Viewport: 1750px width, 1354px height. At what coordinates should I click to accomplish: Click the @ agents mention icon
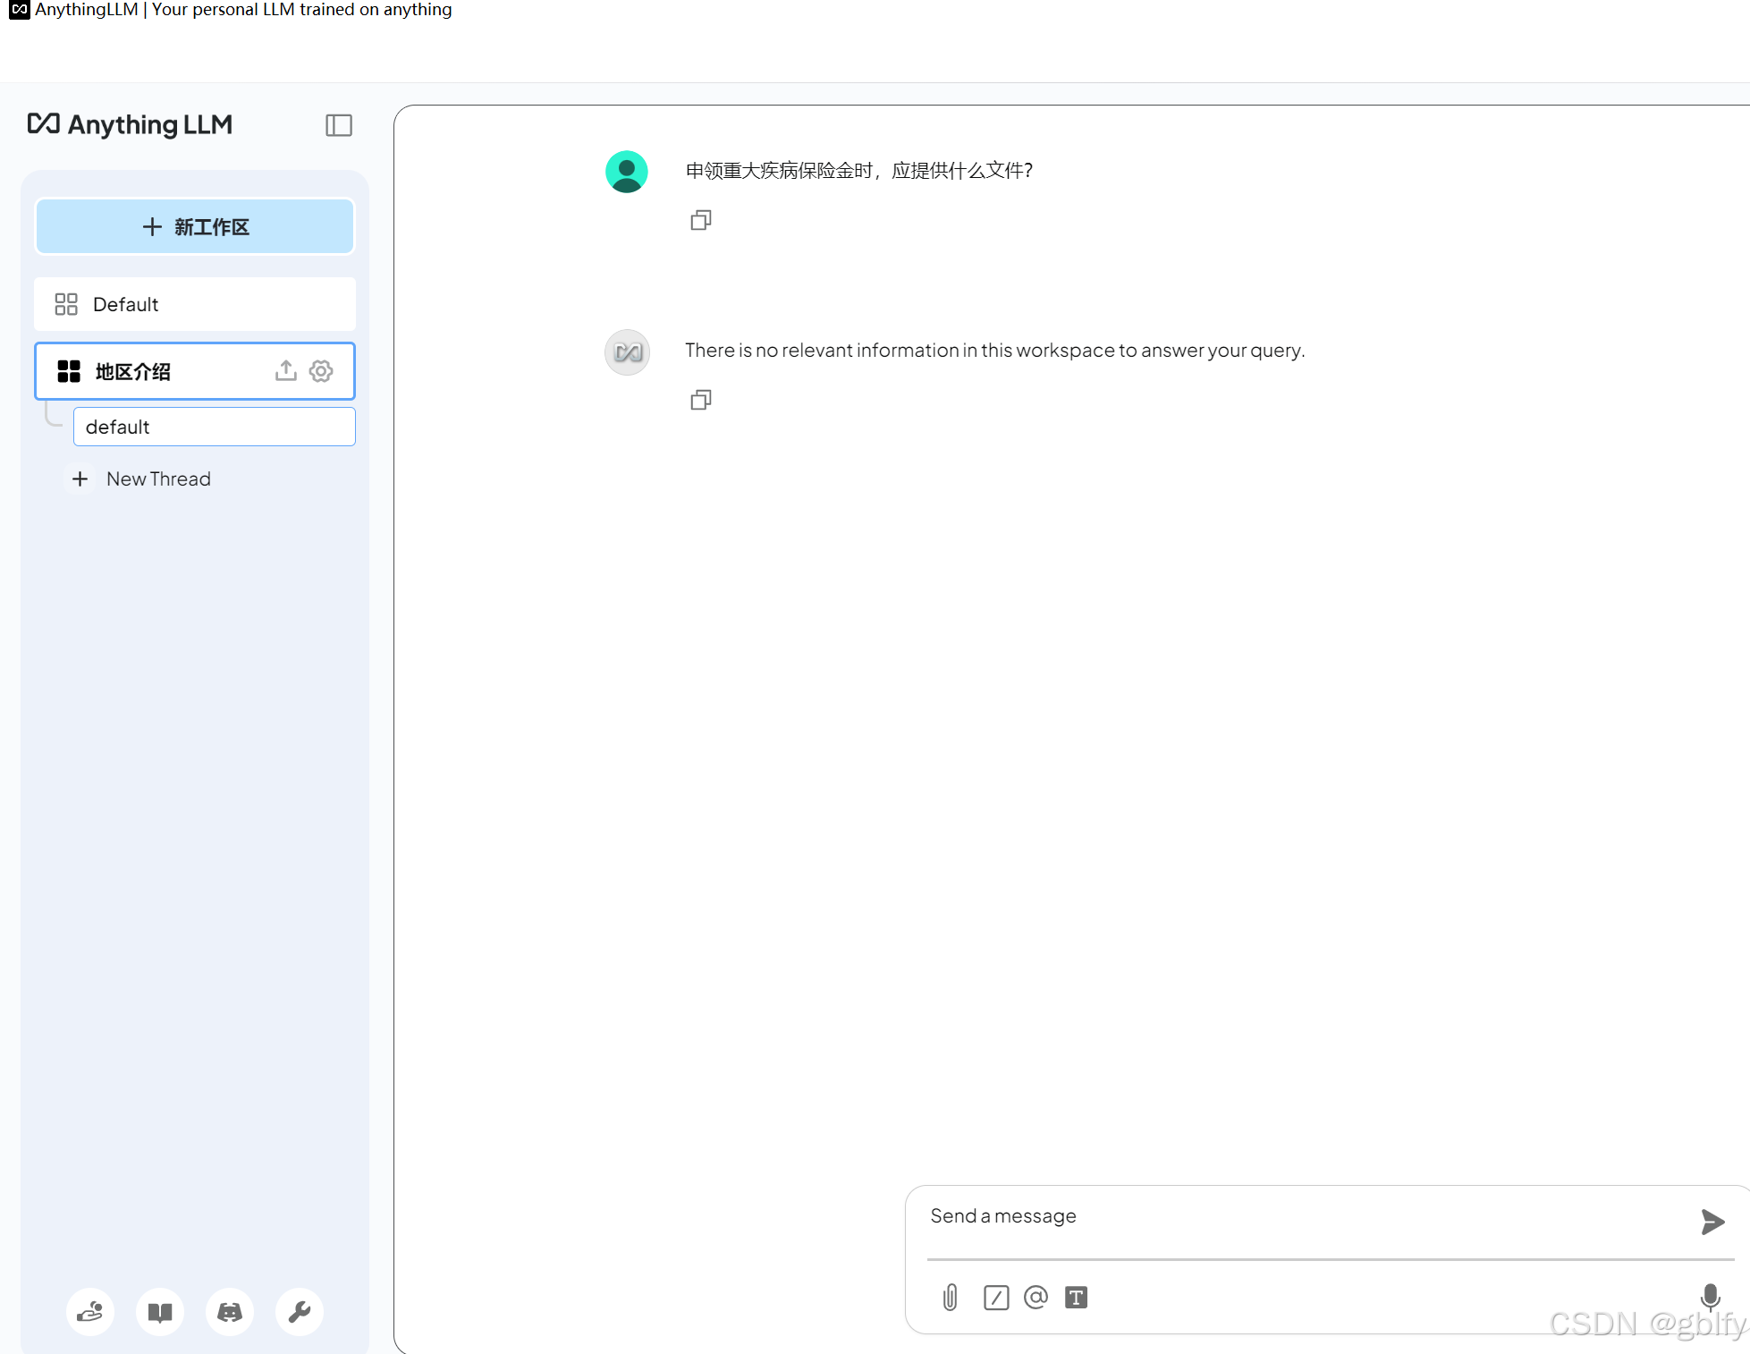click(1036, 1297)
